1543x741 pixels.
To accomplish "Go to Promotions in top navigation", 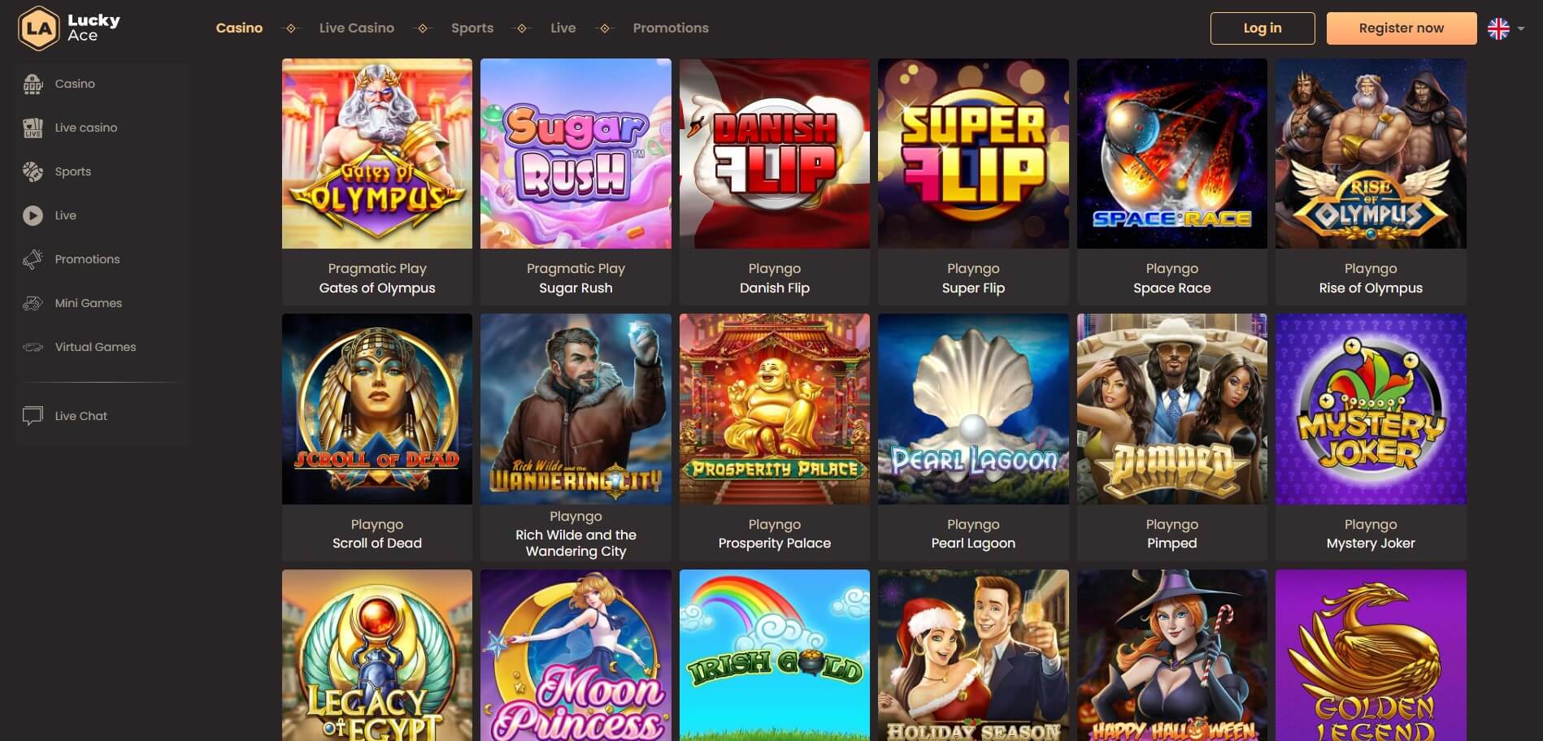I will point(671,28).
